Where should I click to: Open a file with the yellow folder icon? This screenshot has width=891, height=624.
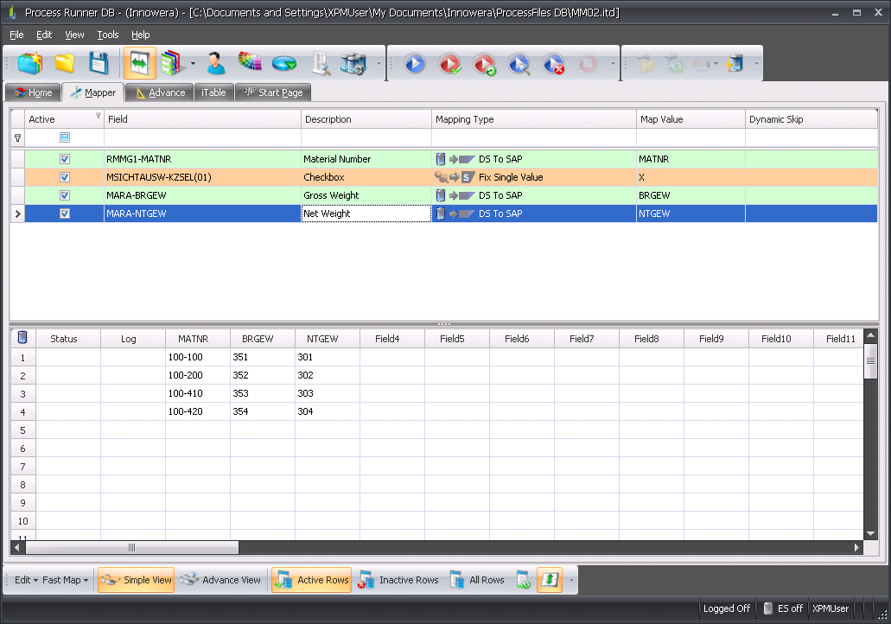64,63
